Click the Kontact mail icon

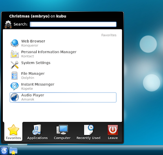tap(15, 54)
